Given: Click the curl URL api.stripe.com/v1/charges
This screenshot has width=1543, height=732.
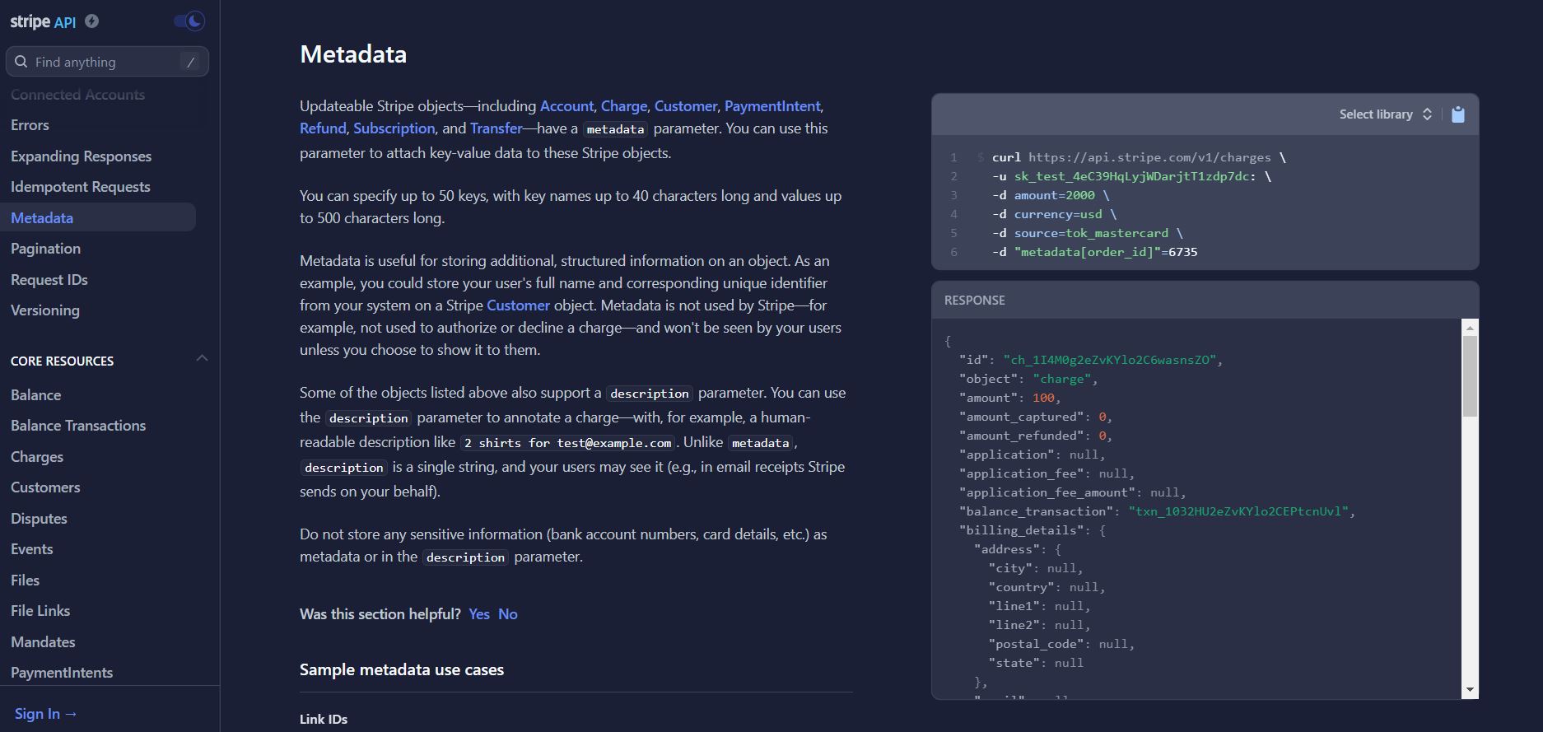Looking at the screenshot, I should click(1149, 157).
